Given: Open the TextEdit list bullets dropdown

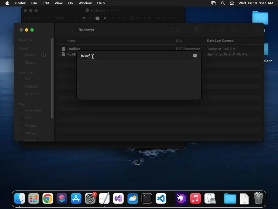Looking at the screenshot, I should click(172, 18).
